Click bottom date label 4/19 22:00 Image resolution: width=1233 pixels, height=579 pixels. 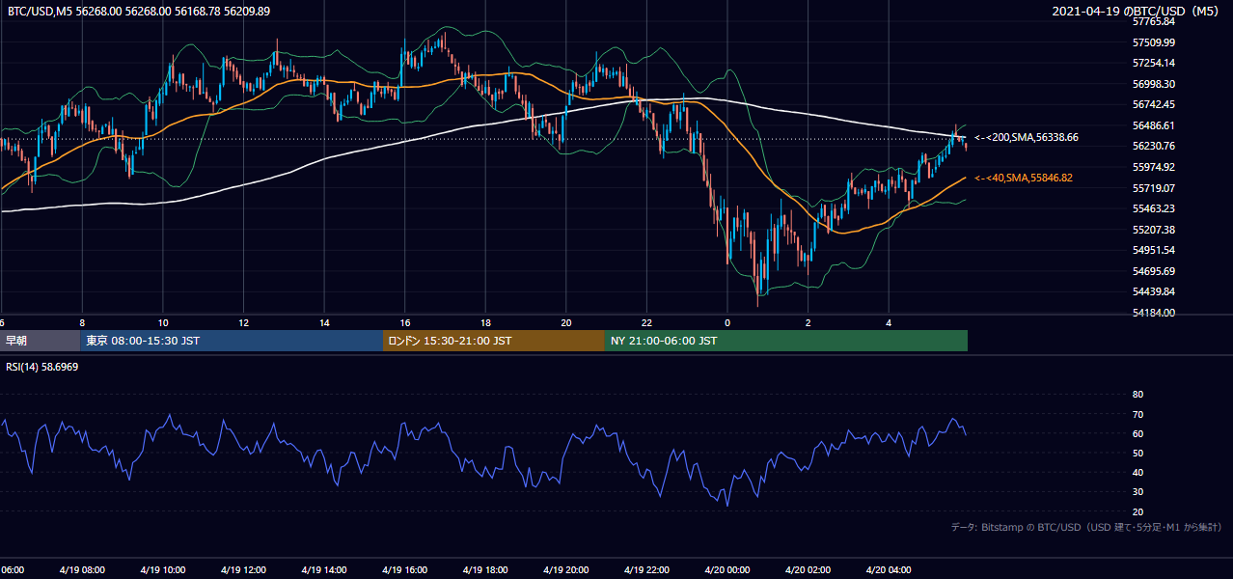[646, 570]
